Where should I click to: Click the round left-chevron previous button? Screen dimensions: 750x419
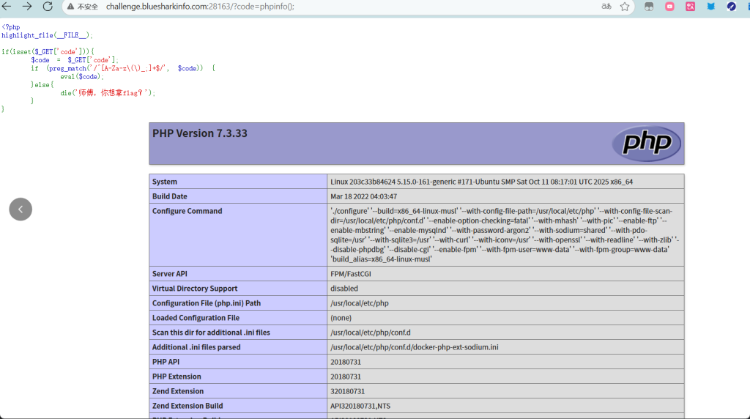[x=21, y=209]
